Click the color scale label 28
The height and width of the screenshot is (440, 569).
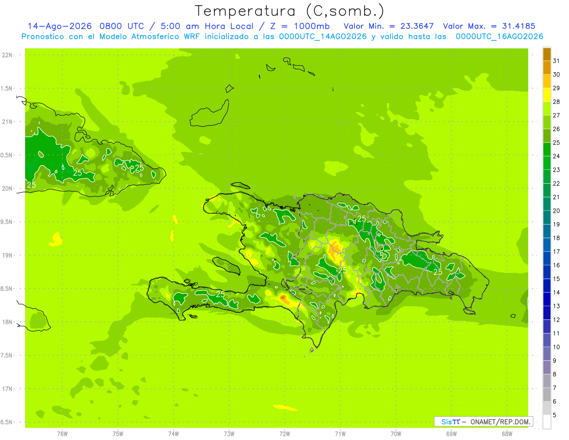coord(557,102)
